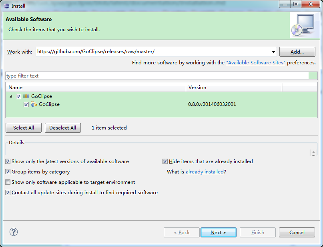Sort by the Version column header
Screen dimensions: 323x247
click(x=234, y=88)
